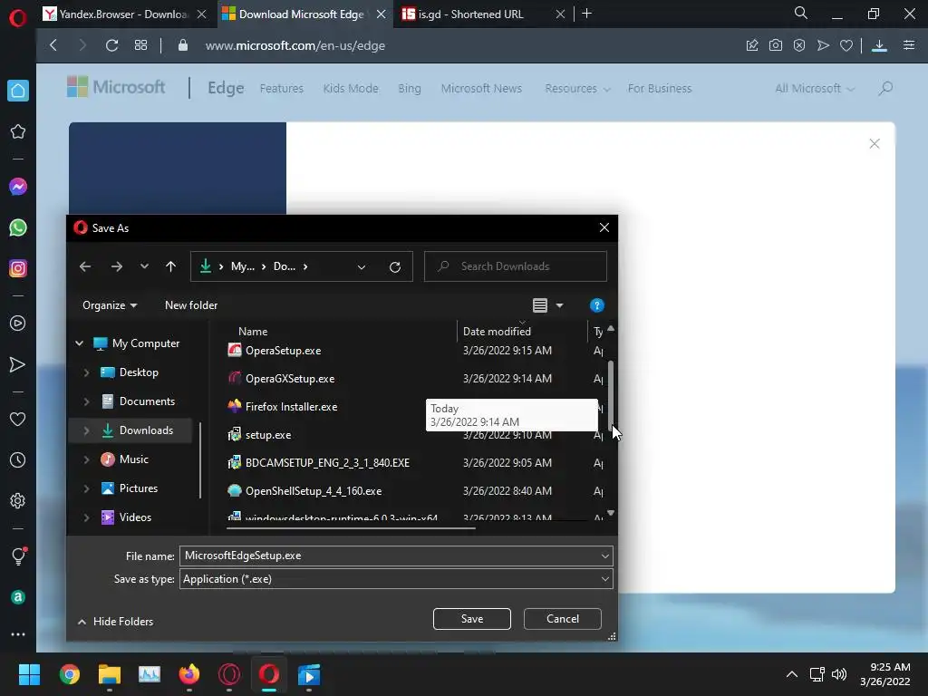Image resolution: width=928 pixels, height=696 pixels.
Task: Open Opera main menu logo
Action: pyautogui.click(x=18, y=18)
